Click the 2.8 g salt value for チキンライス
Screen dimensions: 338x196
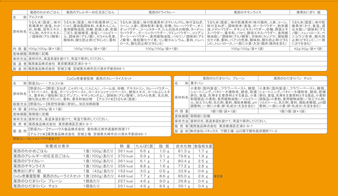coord(203,166)
